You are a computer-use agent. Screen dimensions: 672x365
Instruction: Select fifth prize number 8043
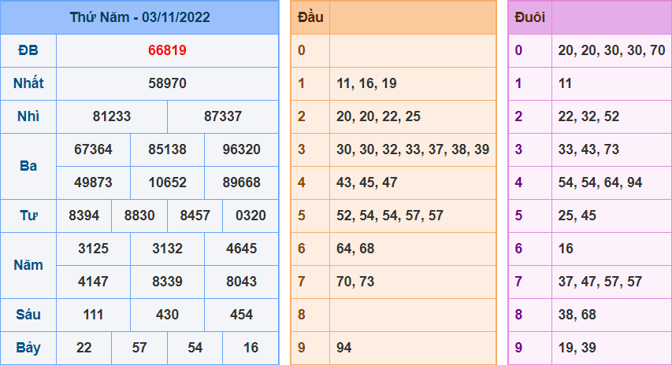(x=241, y=281)
